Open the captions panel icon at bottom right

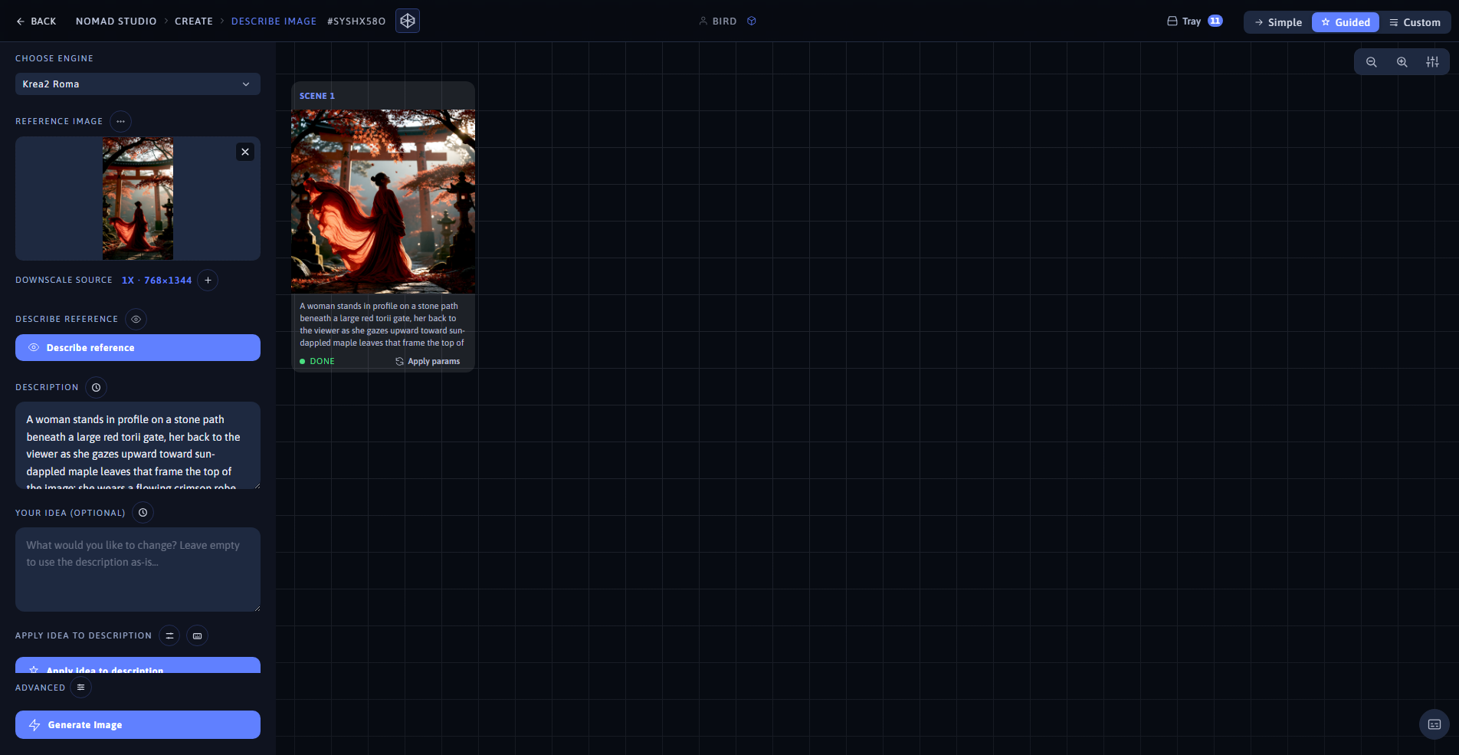click(x=1434, y=724)
